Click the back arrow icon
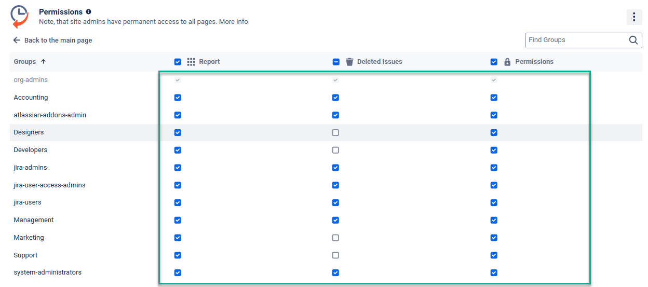 pyautogui.click(x=17, y=40)
